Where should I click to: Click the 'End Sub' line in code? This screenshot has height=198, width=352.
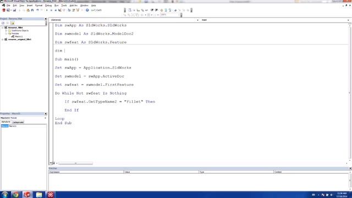point(63,123)
